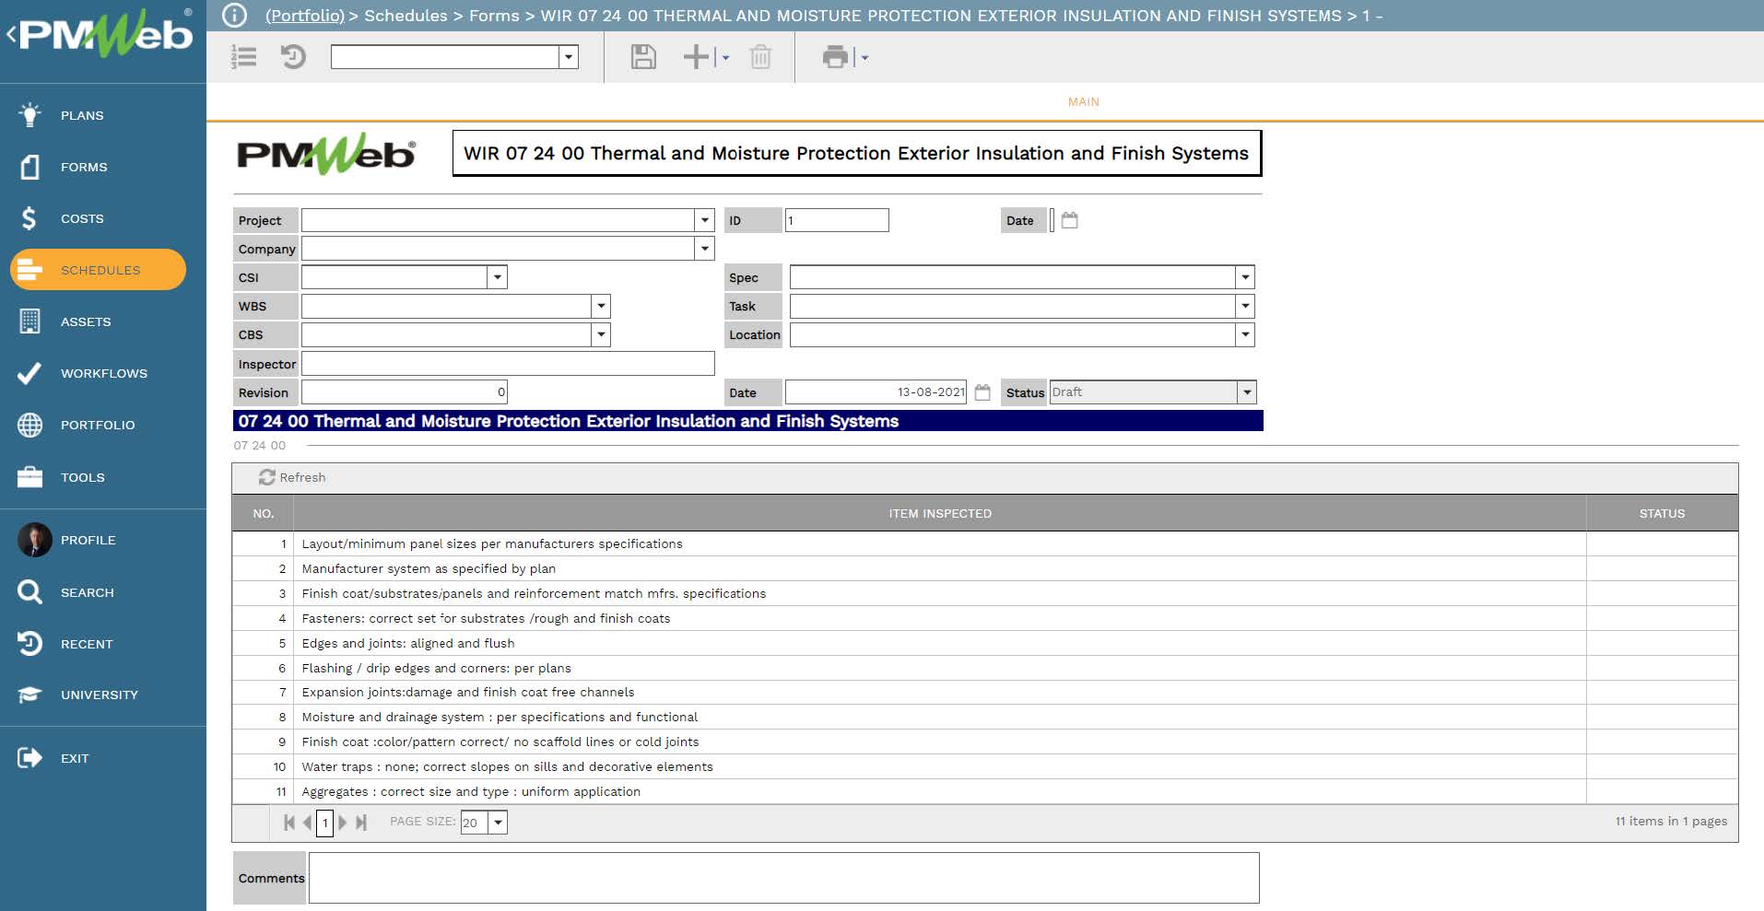Click into the Comments text box
Image resolution: width=1764 pixels, height=911 pixels.
coord(783,878)
